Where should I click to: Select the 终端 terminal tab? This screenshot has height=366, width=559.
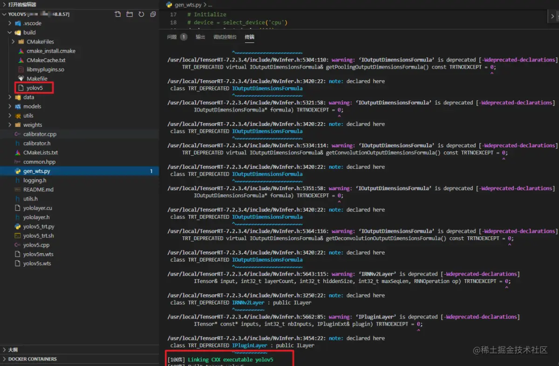(x=250, y=37)
